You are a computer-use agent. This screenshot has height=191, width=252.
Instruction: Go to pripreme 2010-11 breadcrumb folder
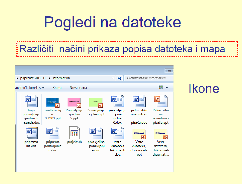coord(29,78)
